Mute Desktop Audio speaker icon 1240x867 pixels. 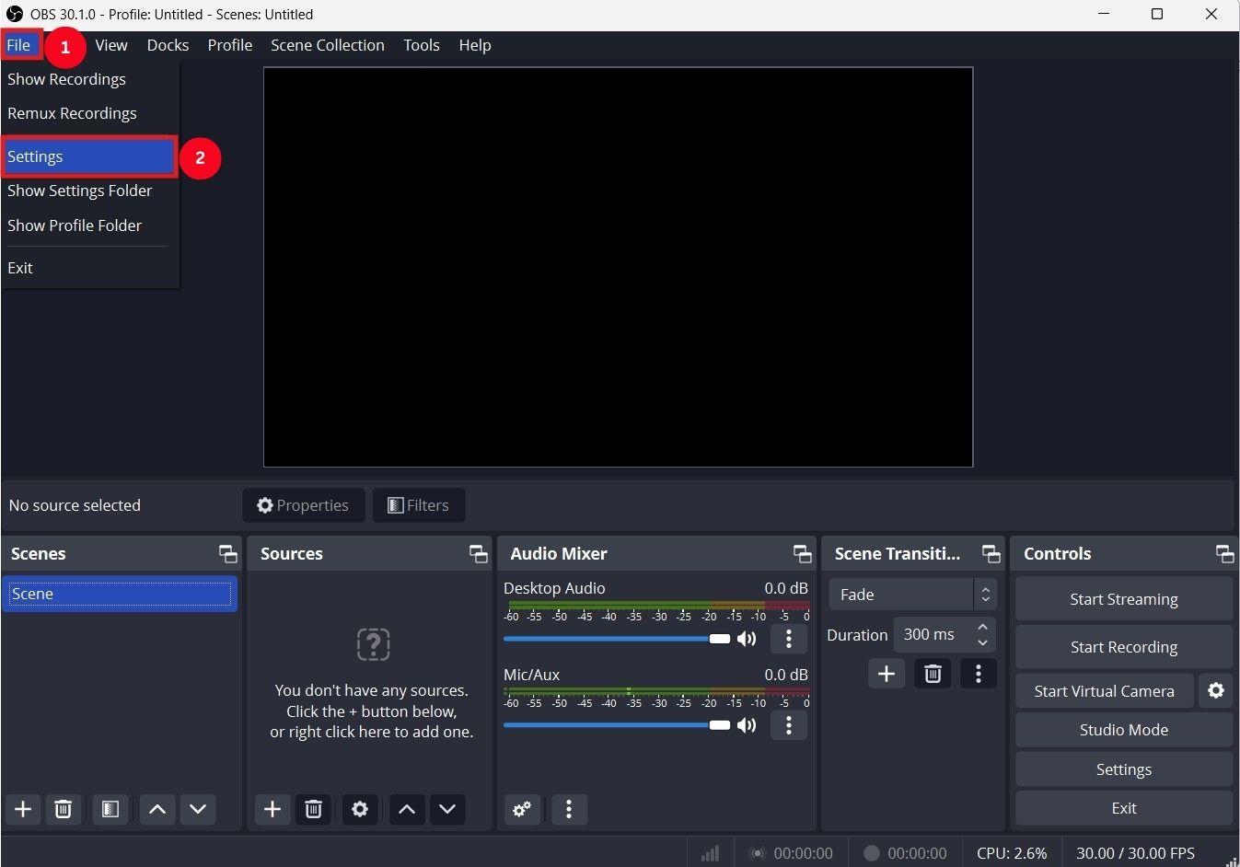[747, 639]
